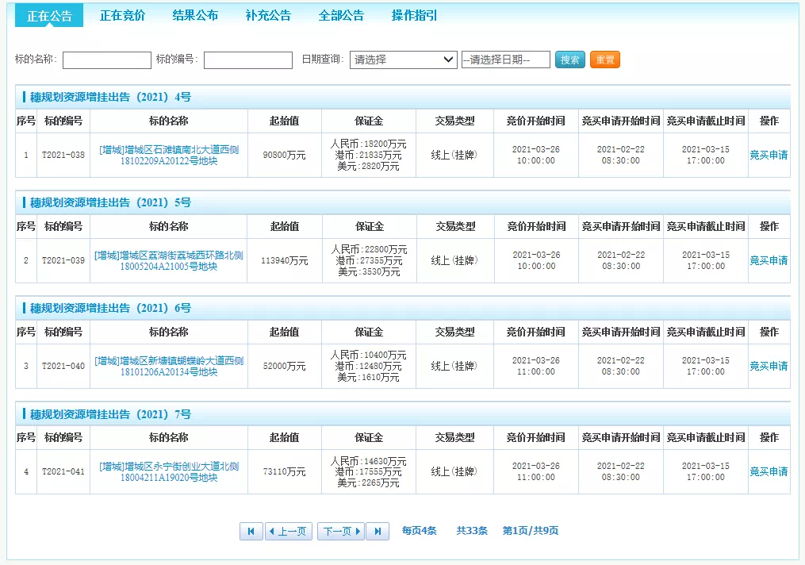Open the 新塘镇蝴蝶岭大道西侧 land parcel link
The image size is (805, 565).
(x=168, y=366)
